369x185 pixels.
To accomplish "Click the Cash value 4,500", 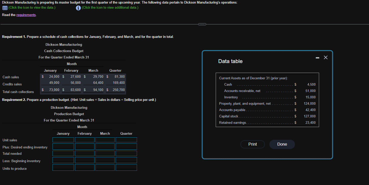I will coord(311,84).
